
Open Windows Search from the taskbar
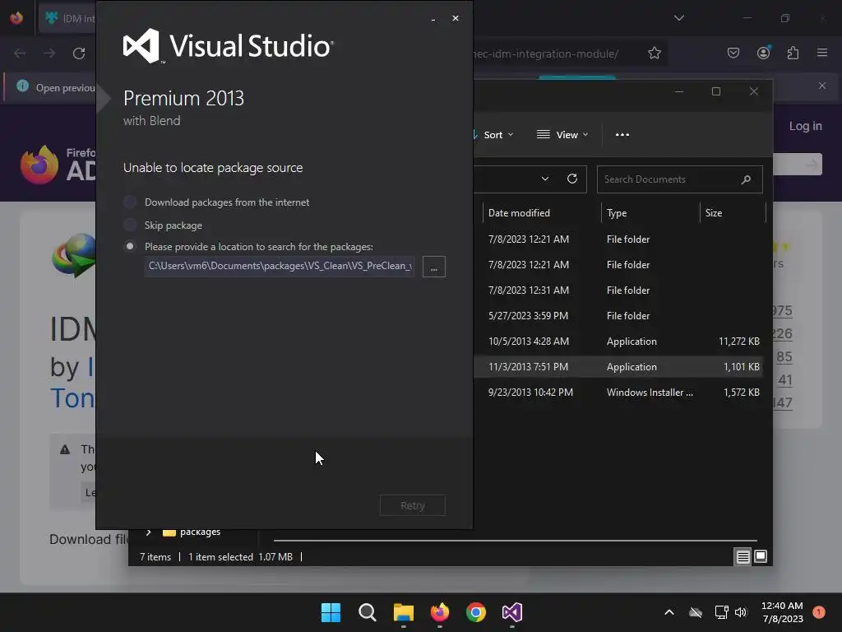click(368, 612)
